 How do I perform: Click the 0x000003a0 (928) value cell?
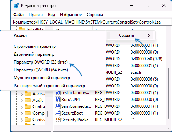coord(146,59)
